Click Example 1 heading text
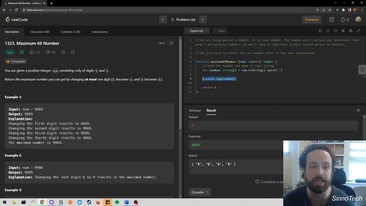Image resolution: width=366 pixels, height=206 pixels. click(x=13, y=97)
